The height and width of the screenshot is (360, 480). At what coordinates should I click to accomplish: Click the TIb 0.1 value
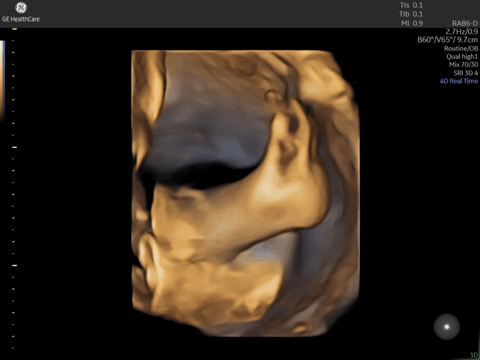click(x=411, y=14)
